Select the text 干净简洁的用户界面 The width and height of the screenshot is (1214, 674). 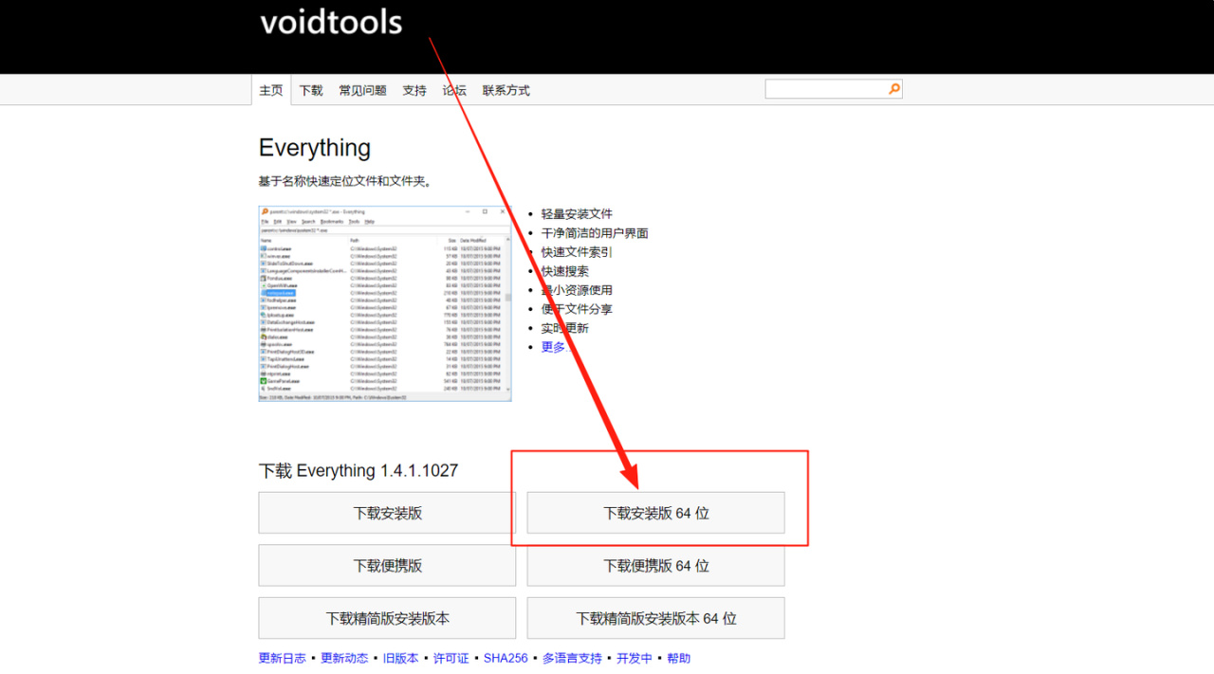point(595,233)
